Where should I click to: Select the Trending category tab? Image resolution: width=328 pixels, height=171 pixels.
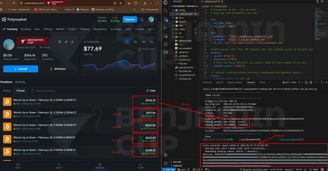(x=10, y=29)
